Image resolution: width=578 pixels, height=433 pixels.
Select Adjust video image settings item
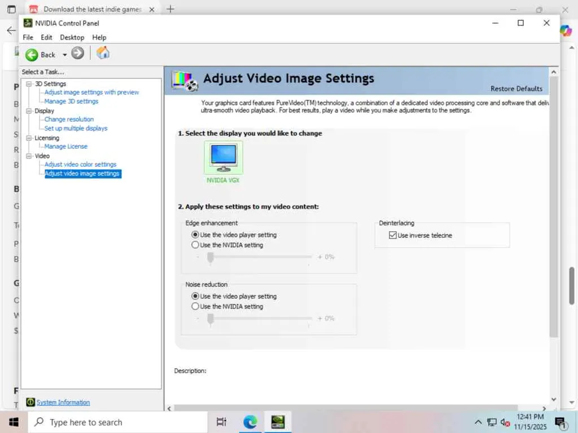click(82, 174)
